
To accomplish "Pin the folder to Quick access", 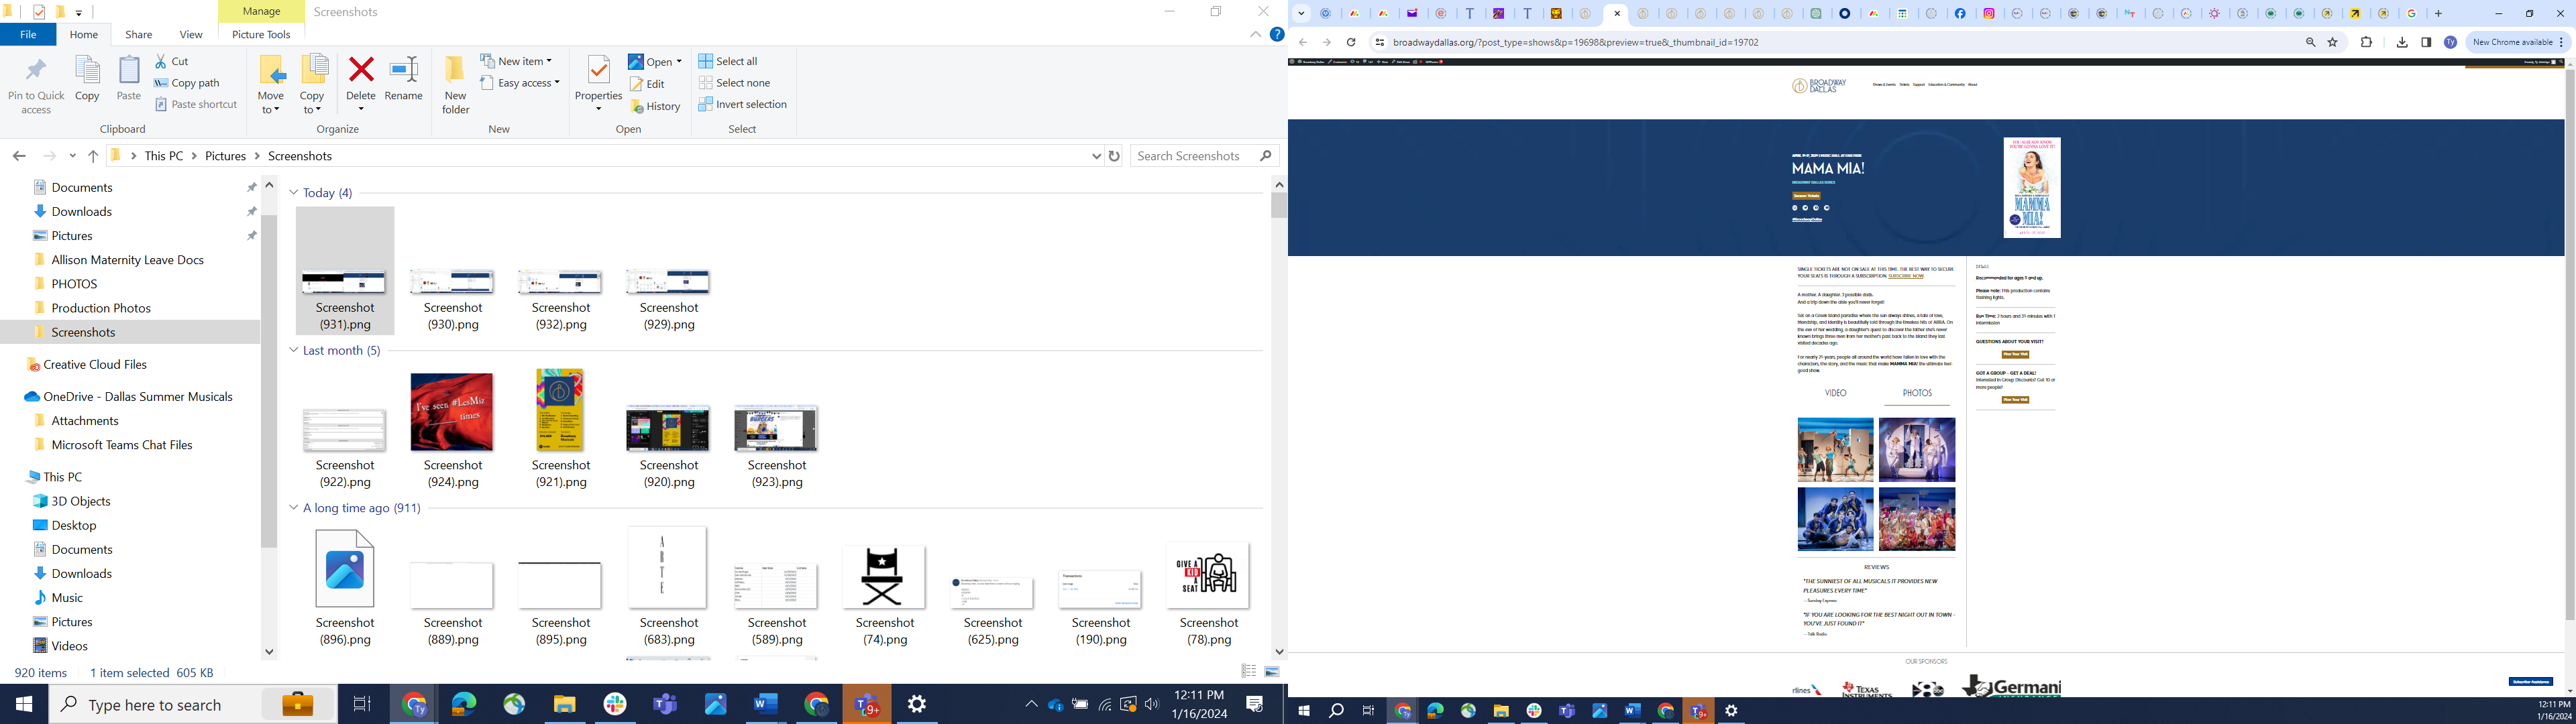I will (36, 86).
